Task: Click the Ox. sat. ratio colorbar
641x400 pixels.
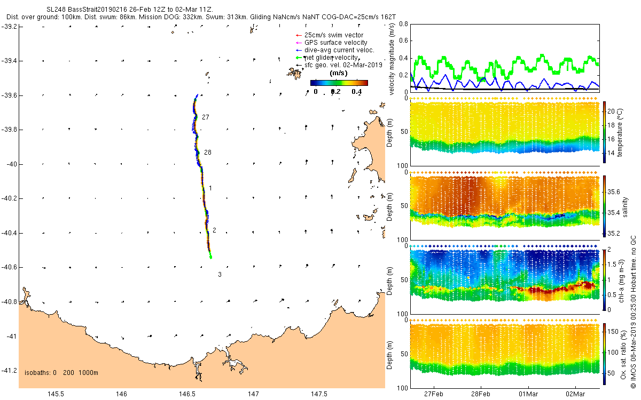Action: [x=605, y=353]
